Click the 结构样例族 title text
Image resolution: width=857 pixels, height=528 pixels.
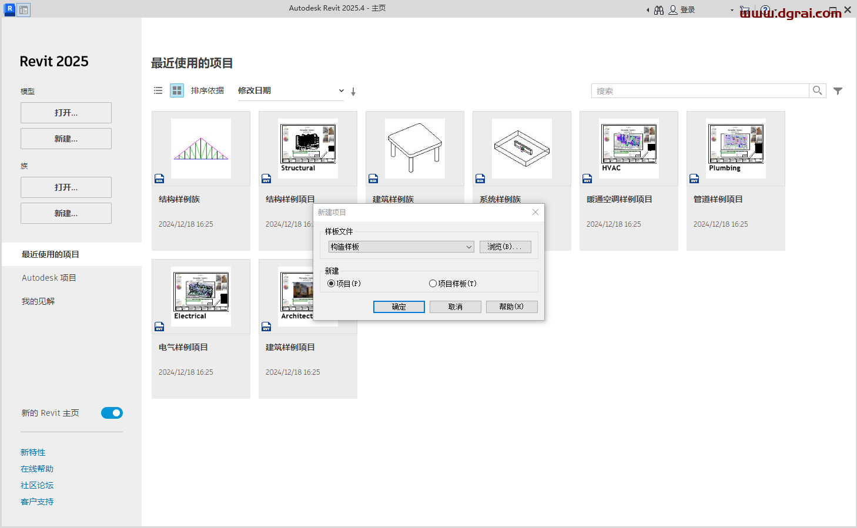(x=179, y=199)
